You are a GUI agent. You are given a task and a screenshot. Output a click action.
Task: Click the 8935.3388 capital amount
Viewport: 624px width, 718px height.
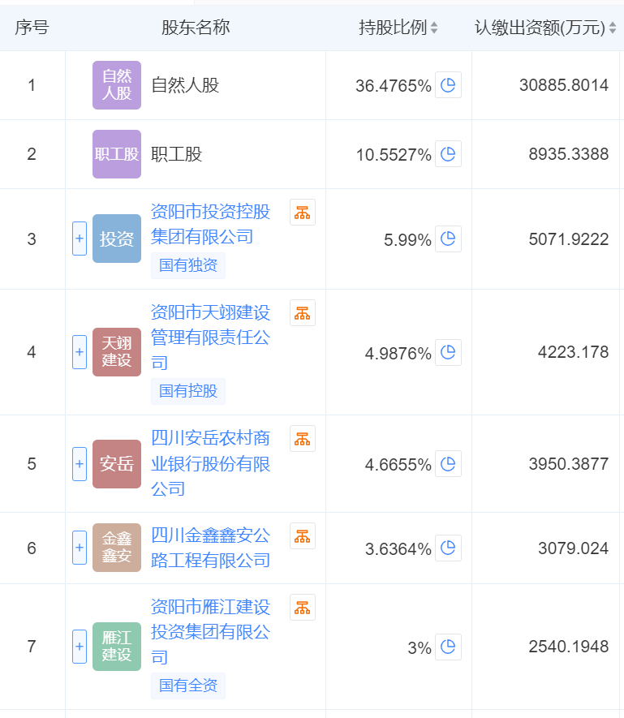coord(569,154)
